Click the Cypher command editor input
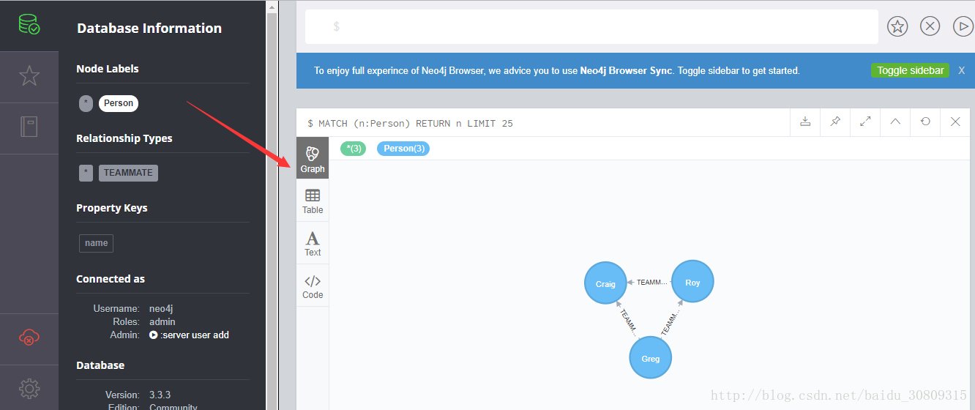975x410 pixels. click(591, 26)
